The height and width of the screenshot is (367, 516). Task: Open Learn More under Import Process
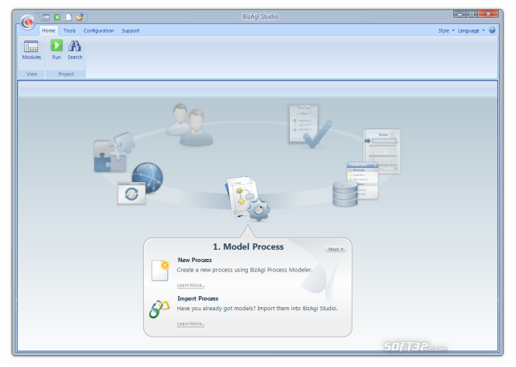pyautogui.click(x=190, y=323)
